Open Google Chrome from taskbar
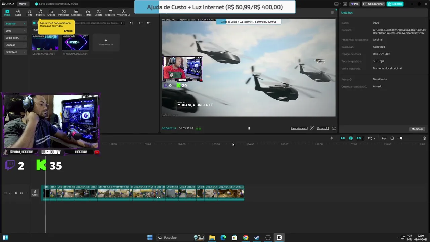 [246, 238]
